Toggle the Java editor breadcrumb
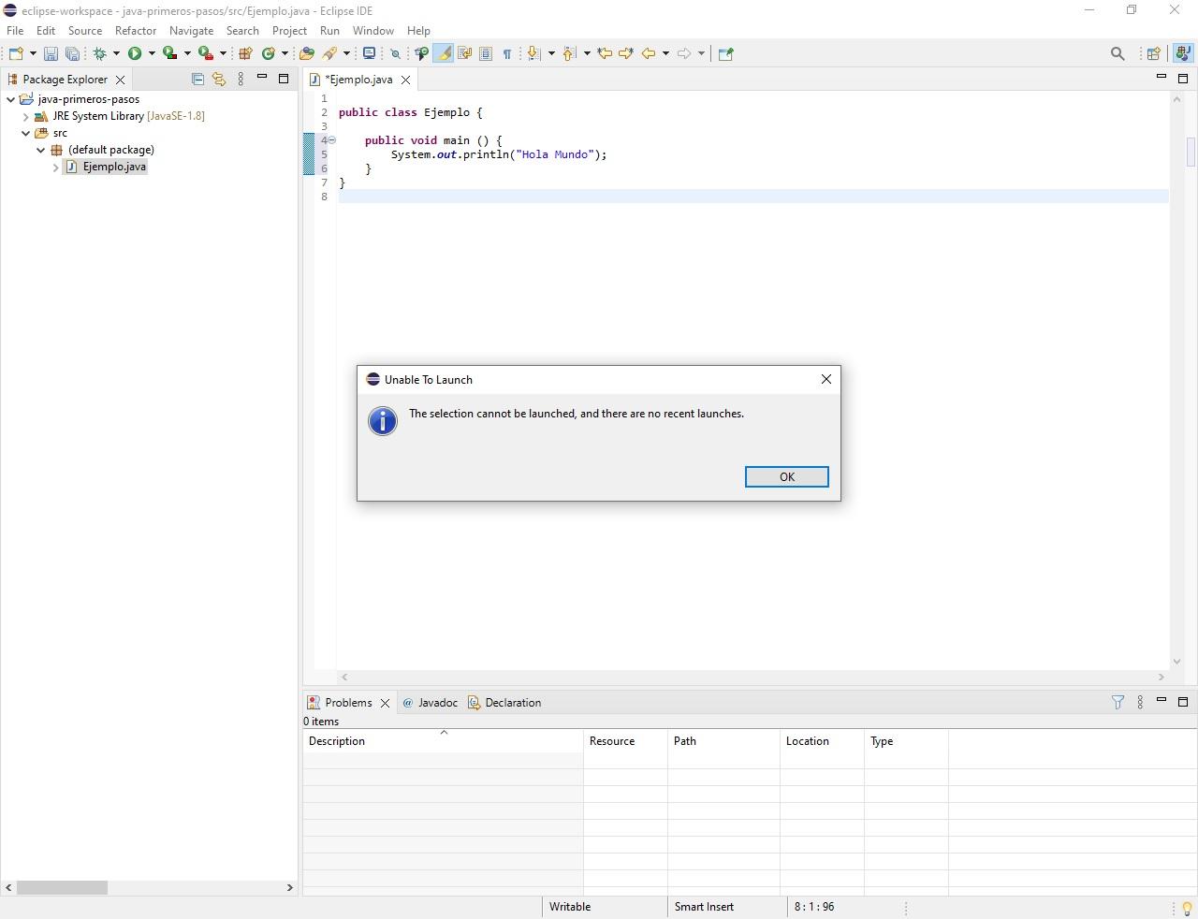This screenshot has height=919, width=1198. click(421, 53)
